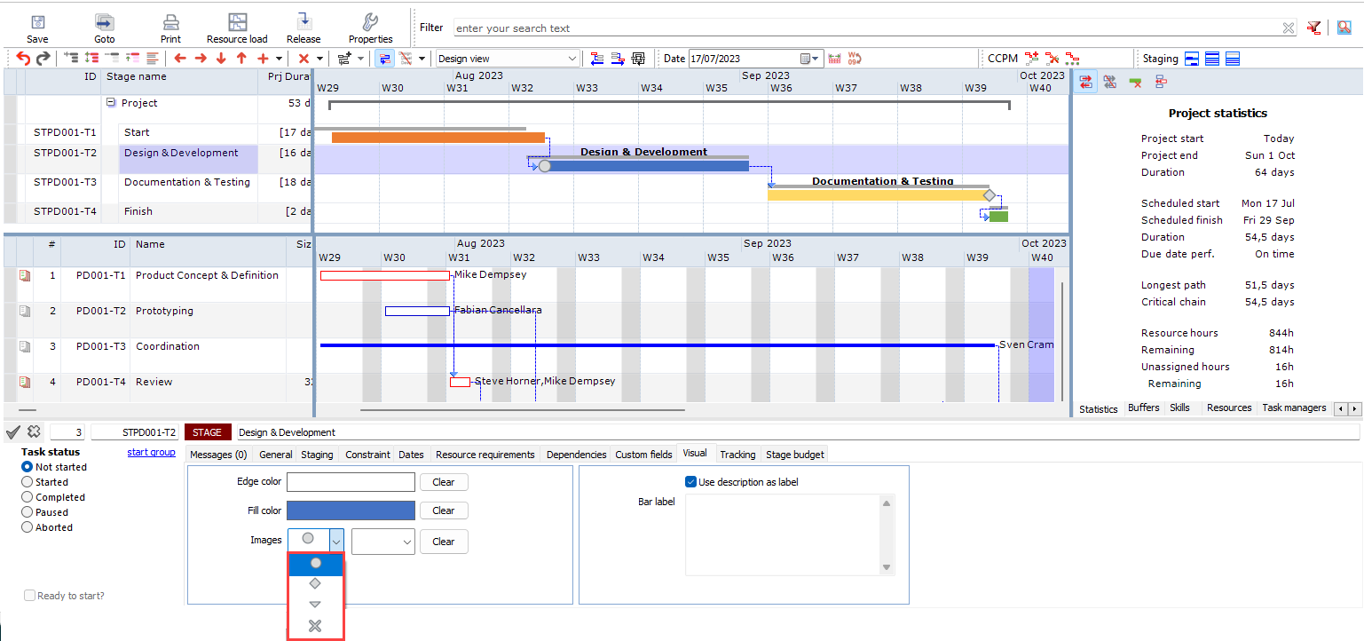This screenshot has height=641, width=1364.
Task: Open the add-task icon dropdown arrow
Action: point(360,59)
